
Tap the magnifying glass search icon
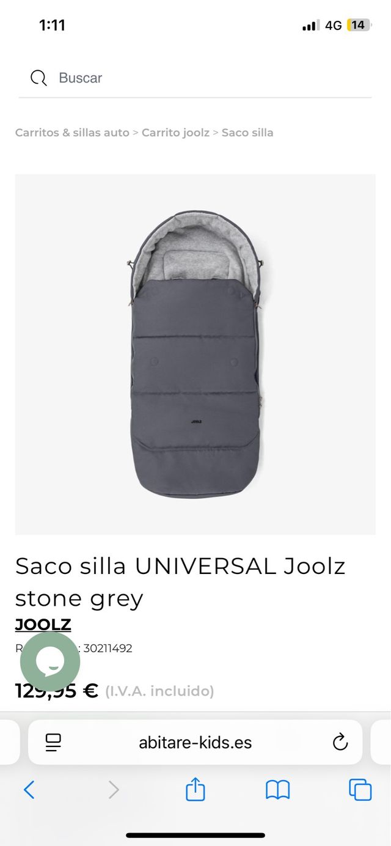pyautogui.click(x=38, y=78)
